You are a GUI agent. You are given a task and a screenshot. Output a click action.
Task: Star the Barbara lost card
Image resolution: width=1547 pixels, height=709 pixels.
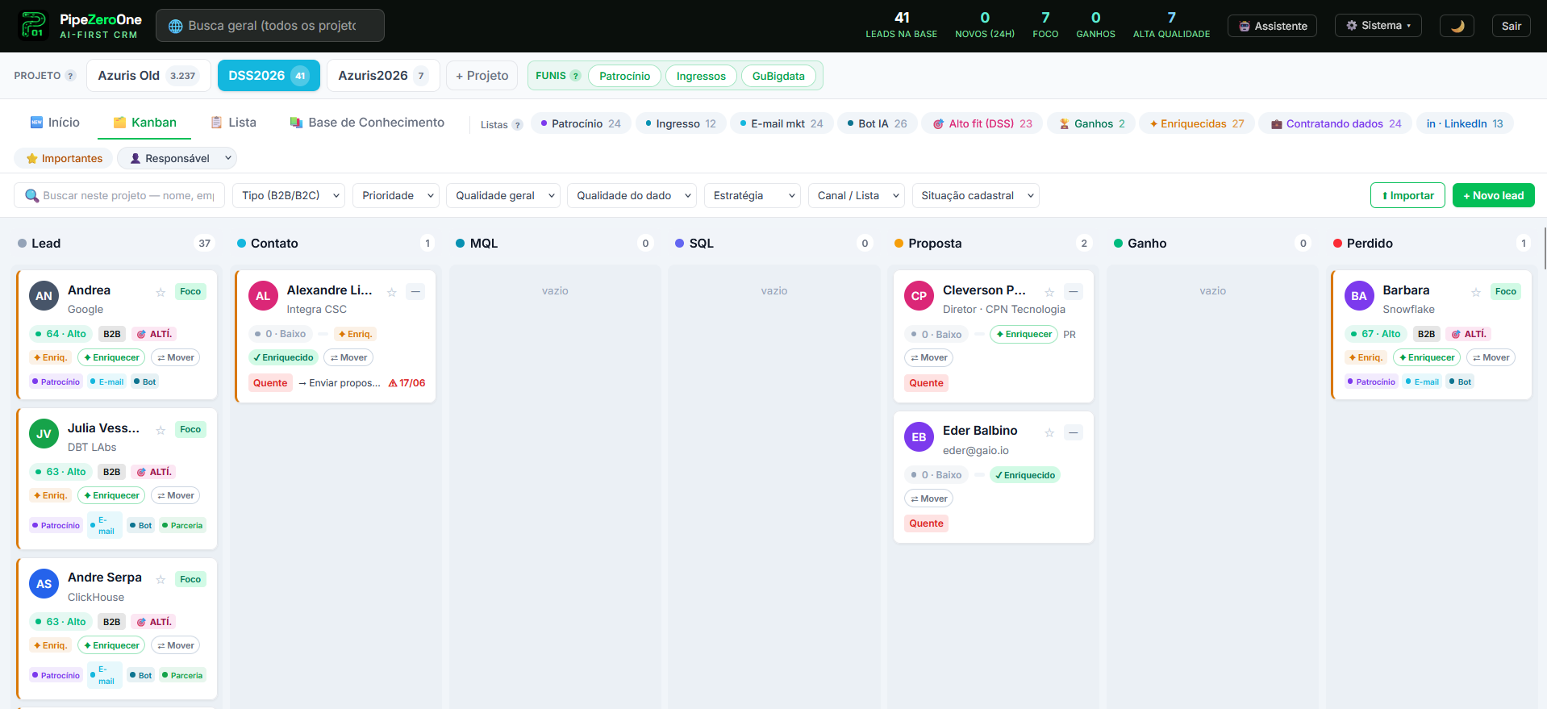[1475, 292]
